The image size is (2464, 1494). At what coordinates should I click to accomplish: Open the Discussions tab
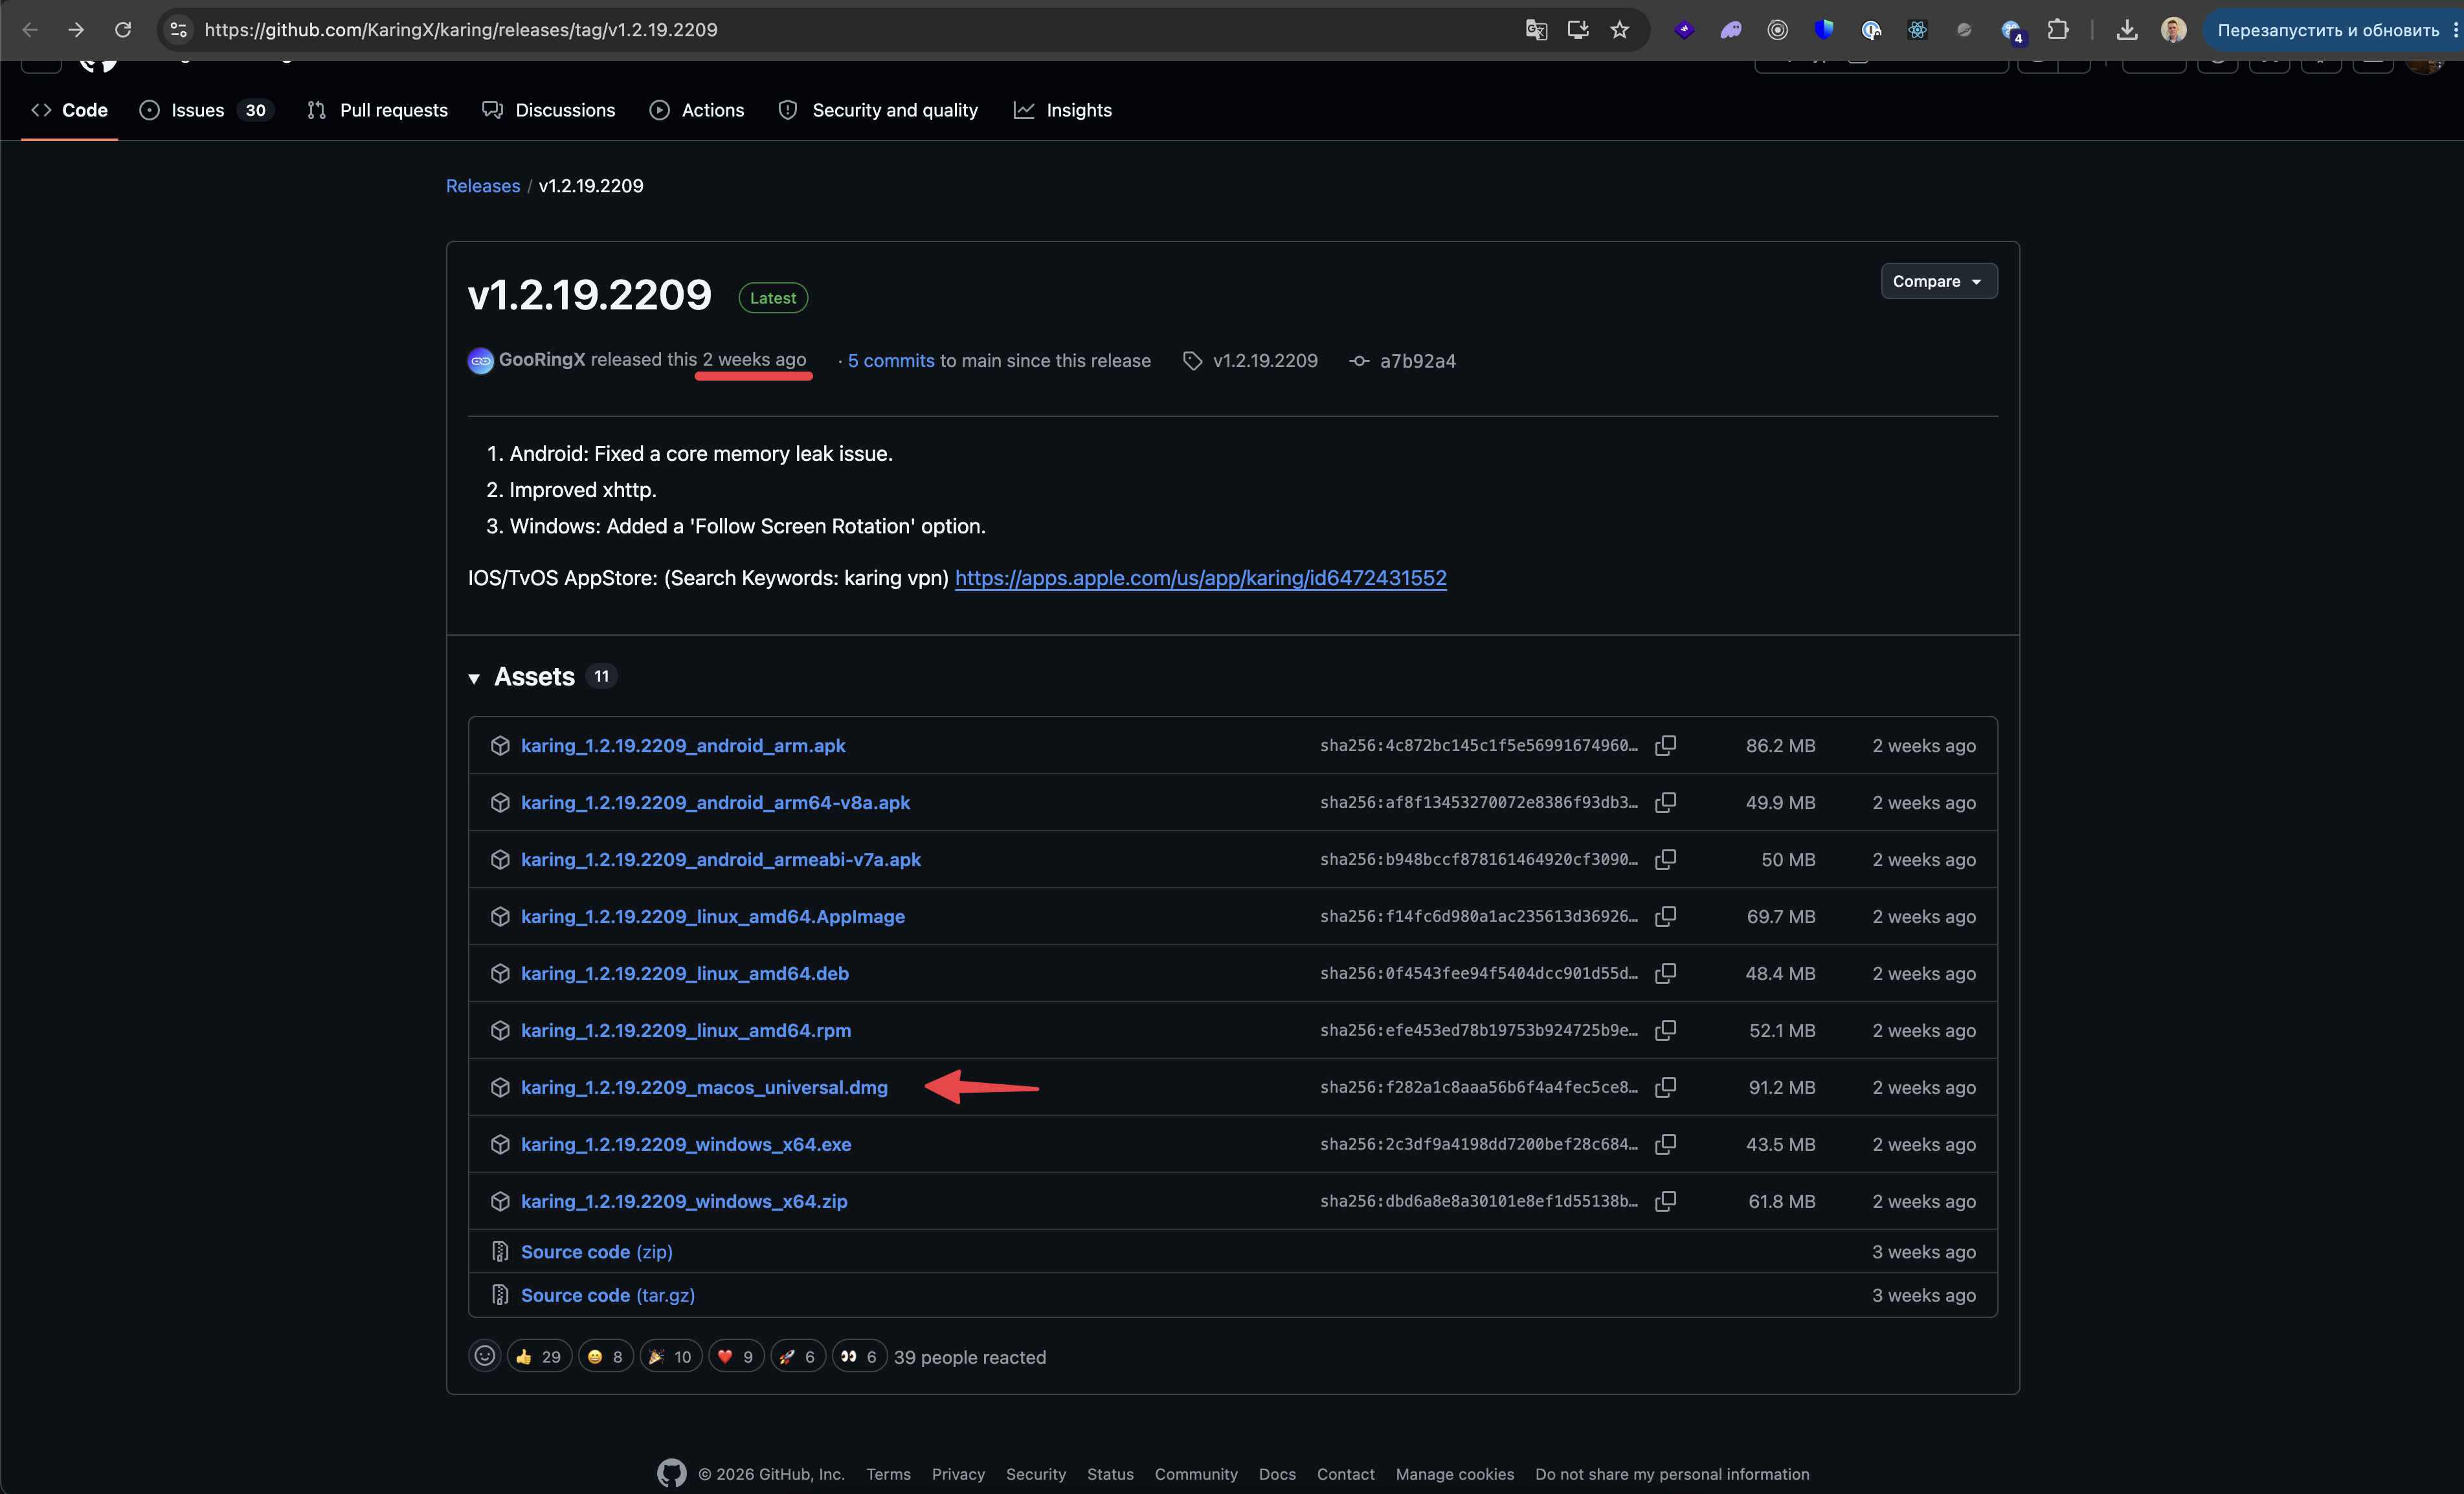click(548, 110)
